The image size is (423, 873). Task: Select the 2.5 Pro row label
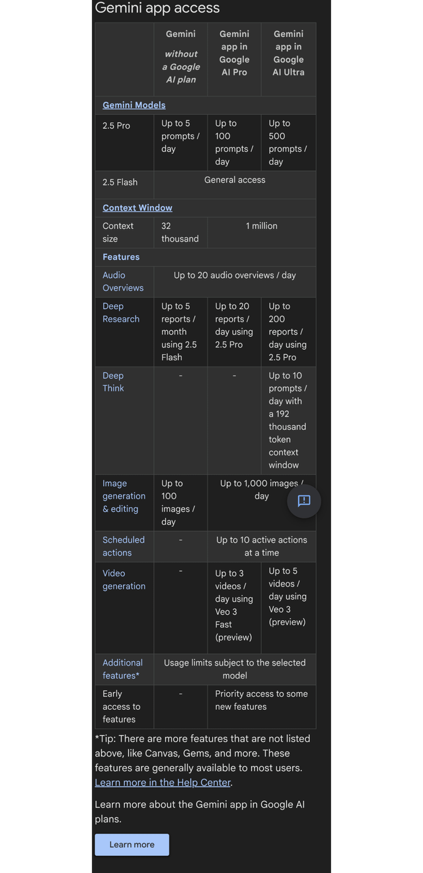click(x=116, y=125)
